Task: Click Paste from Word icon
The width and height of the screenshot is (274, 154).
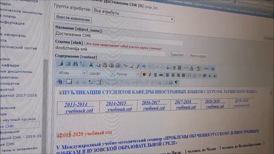Action: [x=118, y=65]
